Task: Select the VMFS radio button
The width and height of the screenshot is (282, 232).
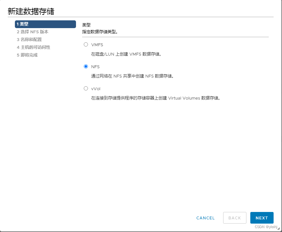Action: point(86,44)
